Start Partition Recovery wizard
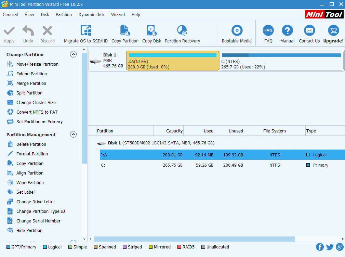 pyautogui.click(x=182, y=34)
